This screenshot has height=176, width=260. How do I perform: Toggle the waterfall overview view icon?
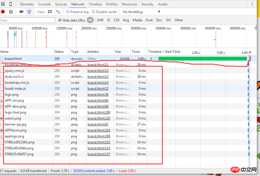pyautogui.click(x=58, y=12)
